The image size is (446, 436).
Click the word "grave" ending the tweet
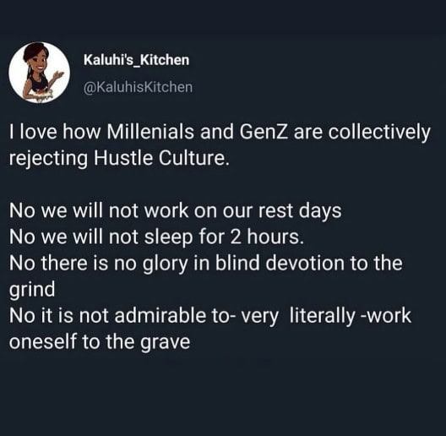pos(166,343)
